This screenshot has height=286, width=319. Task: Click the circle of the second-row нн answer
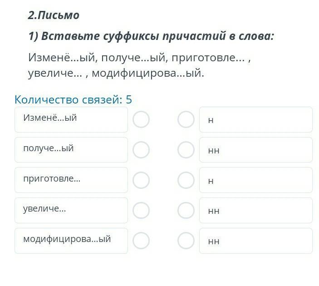pyautogui.click(x=186, y=150)
